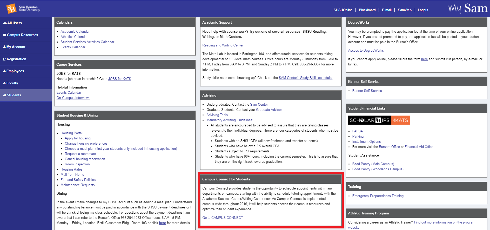The height and width of the screenshot is (230, 490).
Task: Select My Account in the sidebar
Action: (x=16, y=47)
